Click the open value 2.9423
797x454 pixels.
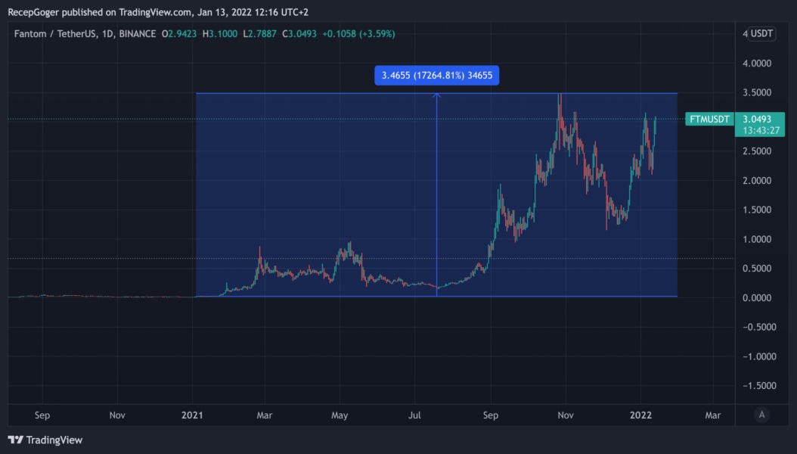[x=182, y=34]
